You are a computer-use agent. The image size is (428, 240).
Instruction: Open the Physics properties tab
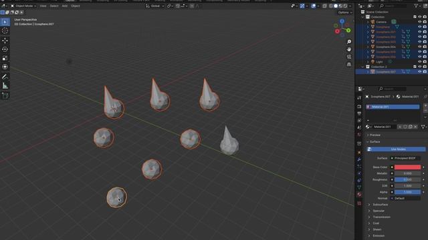(x=359, y=173)
